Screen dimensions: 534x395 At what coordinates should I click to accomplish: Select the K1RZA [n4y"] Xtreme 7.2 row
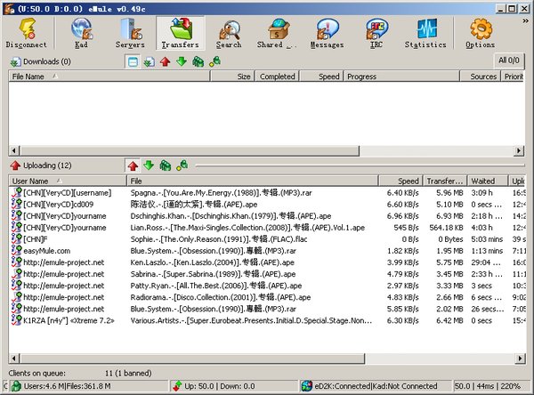click(267, 320)
